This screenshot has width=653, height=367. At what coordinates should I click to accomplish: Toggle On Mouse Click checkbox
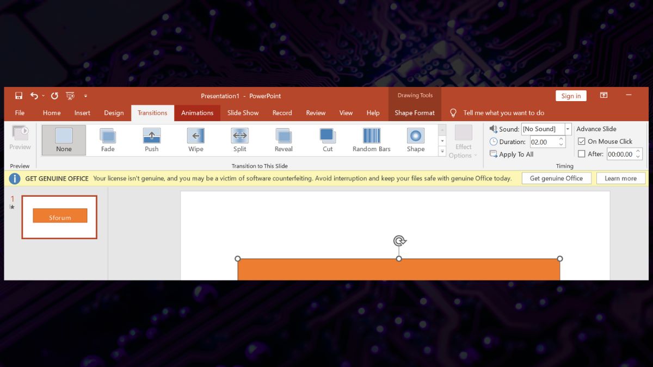(582, 141)
